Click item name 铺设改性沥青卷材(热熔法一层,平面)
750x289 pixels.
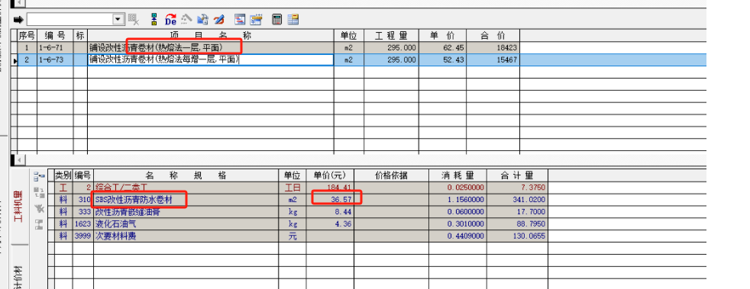(x=156, y=48)
